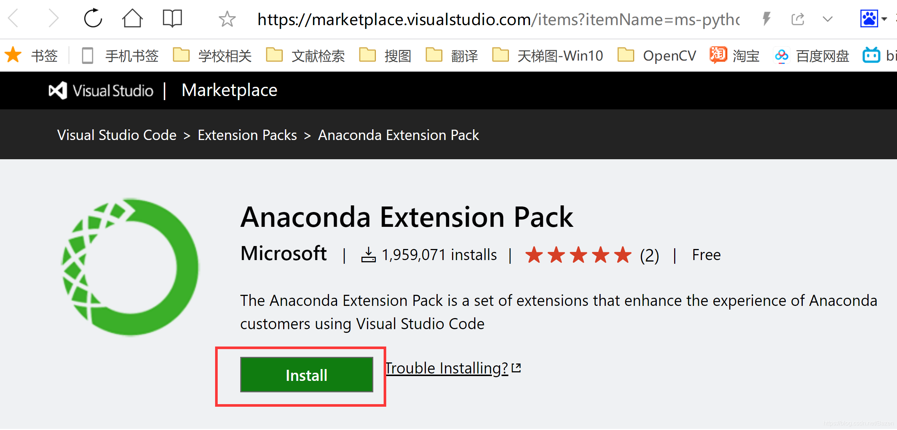Click the favorite star in the address bar
The width and height of the screenshot is (897, 430).
227,19
